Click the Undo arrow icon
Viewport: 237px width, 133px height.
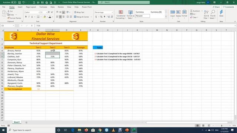coord(24,3)
